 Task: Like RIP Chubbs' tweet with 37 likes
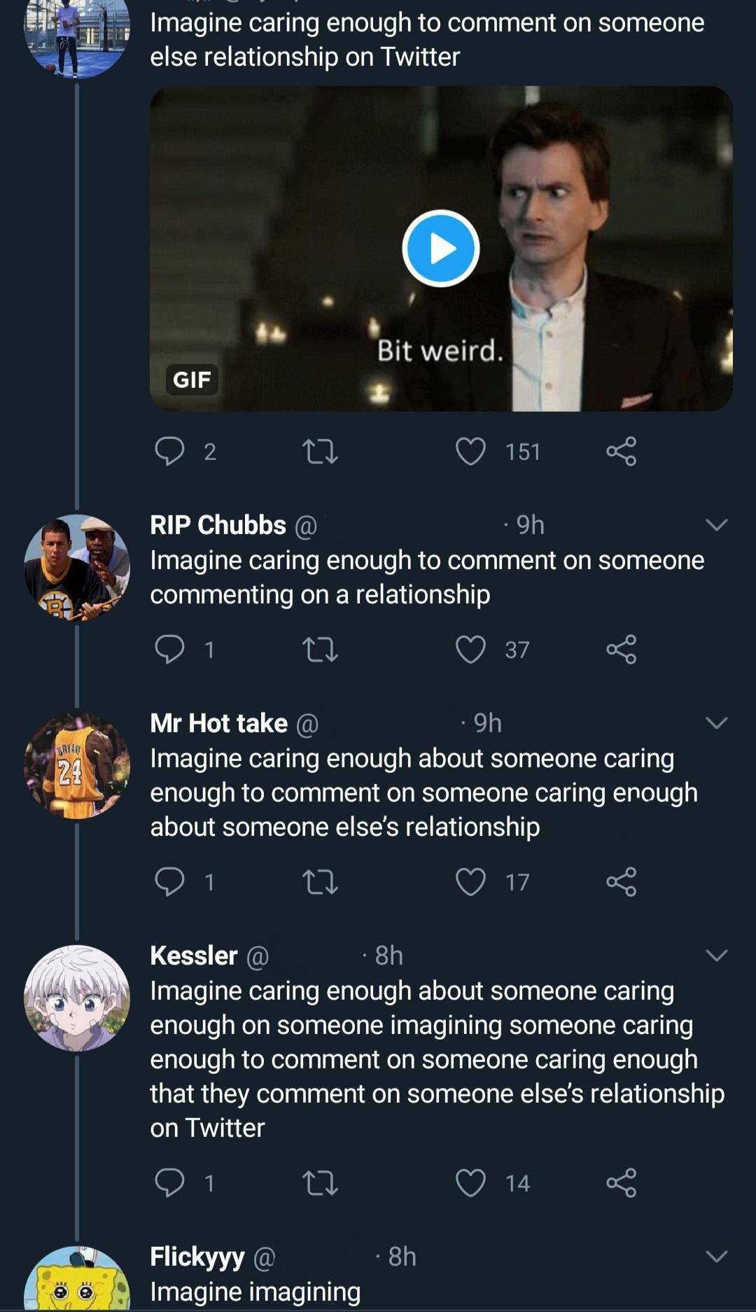pyautogui.click(x=470, y=650)
